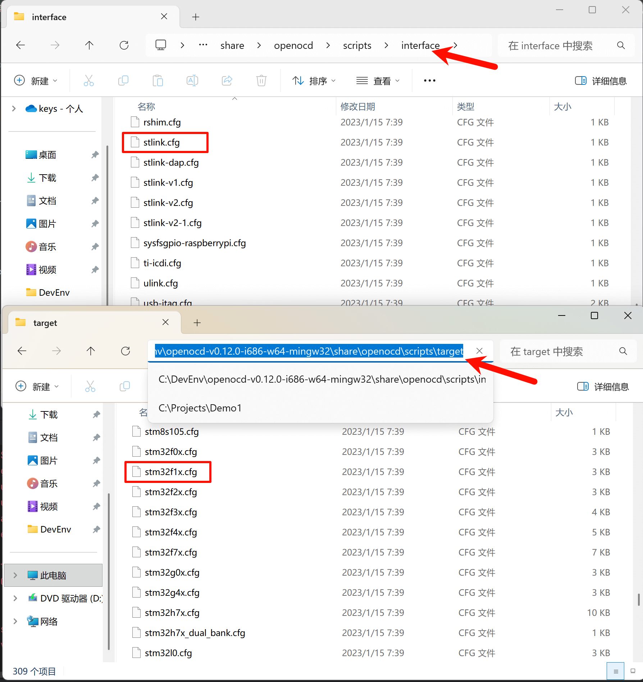Click the Paste icon in the toolbar
This screenshot has height=682, width=643.
(158, 80)
